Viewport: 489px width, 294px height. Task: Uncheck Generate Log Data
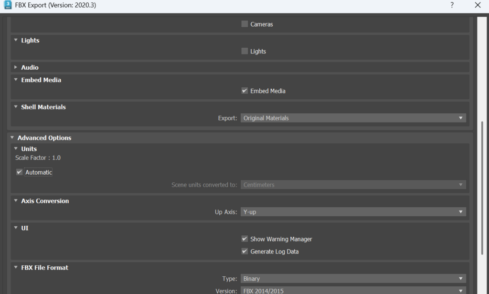coord(244,251)
